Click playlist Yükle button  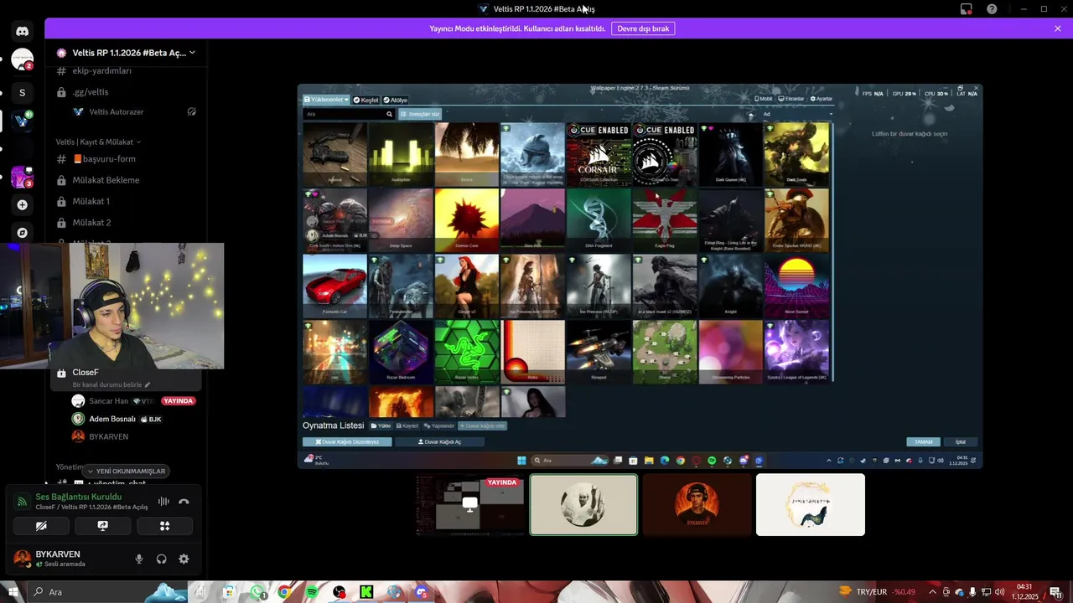click(381, 425)
